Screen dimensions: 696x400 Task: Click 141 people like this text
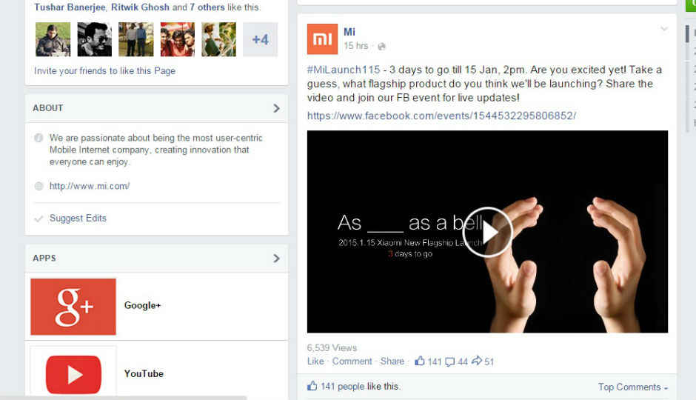click(x=360, y=386)
